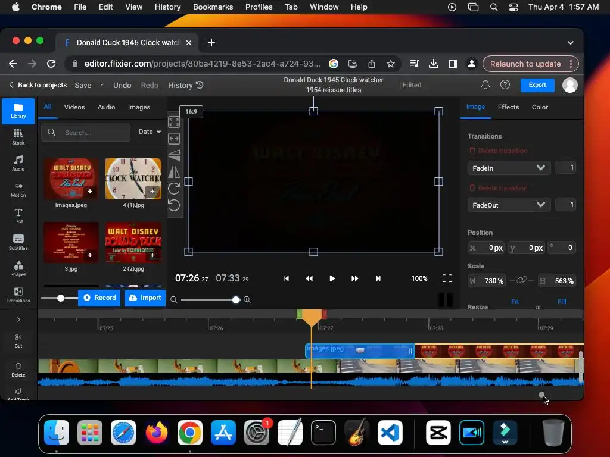Click the rotate clockwise icon
Image resolution: width=610 pixels, height=457 pixels.
(x=174, y=189)
